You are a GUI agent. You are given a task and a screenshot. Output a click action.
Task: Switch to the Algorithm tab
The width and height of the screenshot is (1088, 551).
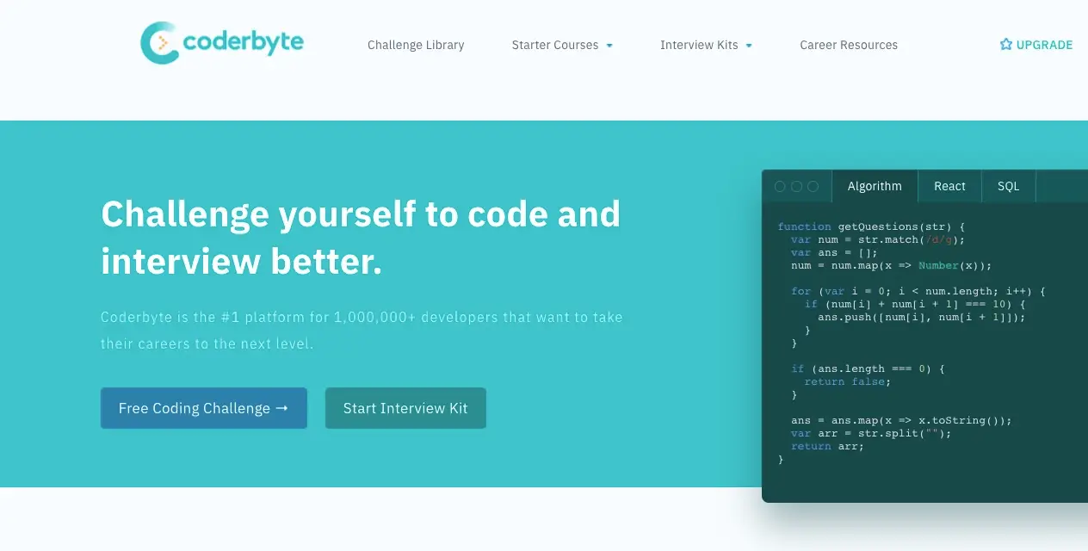875,186
